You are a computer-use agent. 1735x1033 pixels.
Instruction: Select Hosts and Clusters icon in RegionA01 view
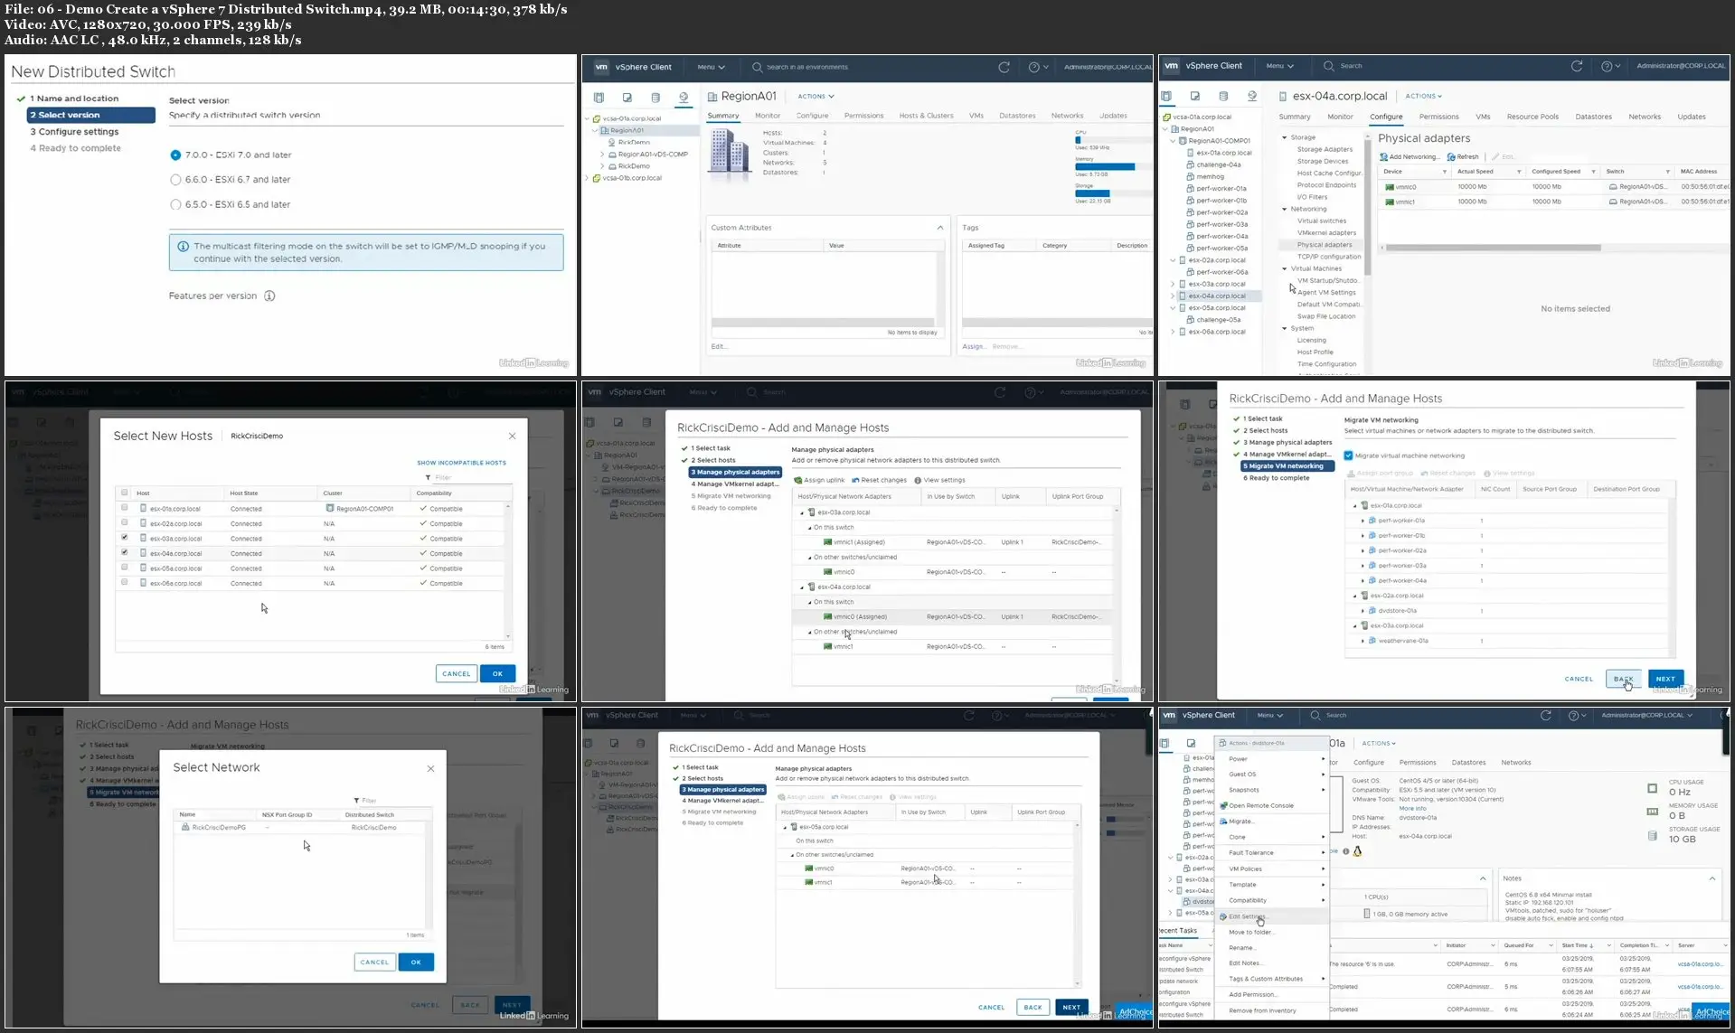599,97
